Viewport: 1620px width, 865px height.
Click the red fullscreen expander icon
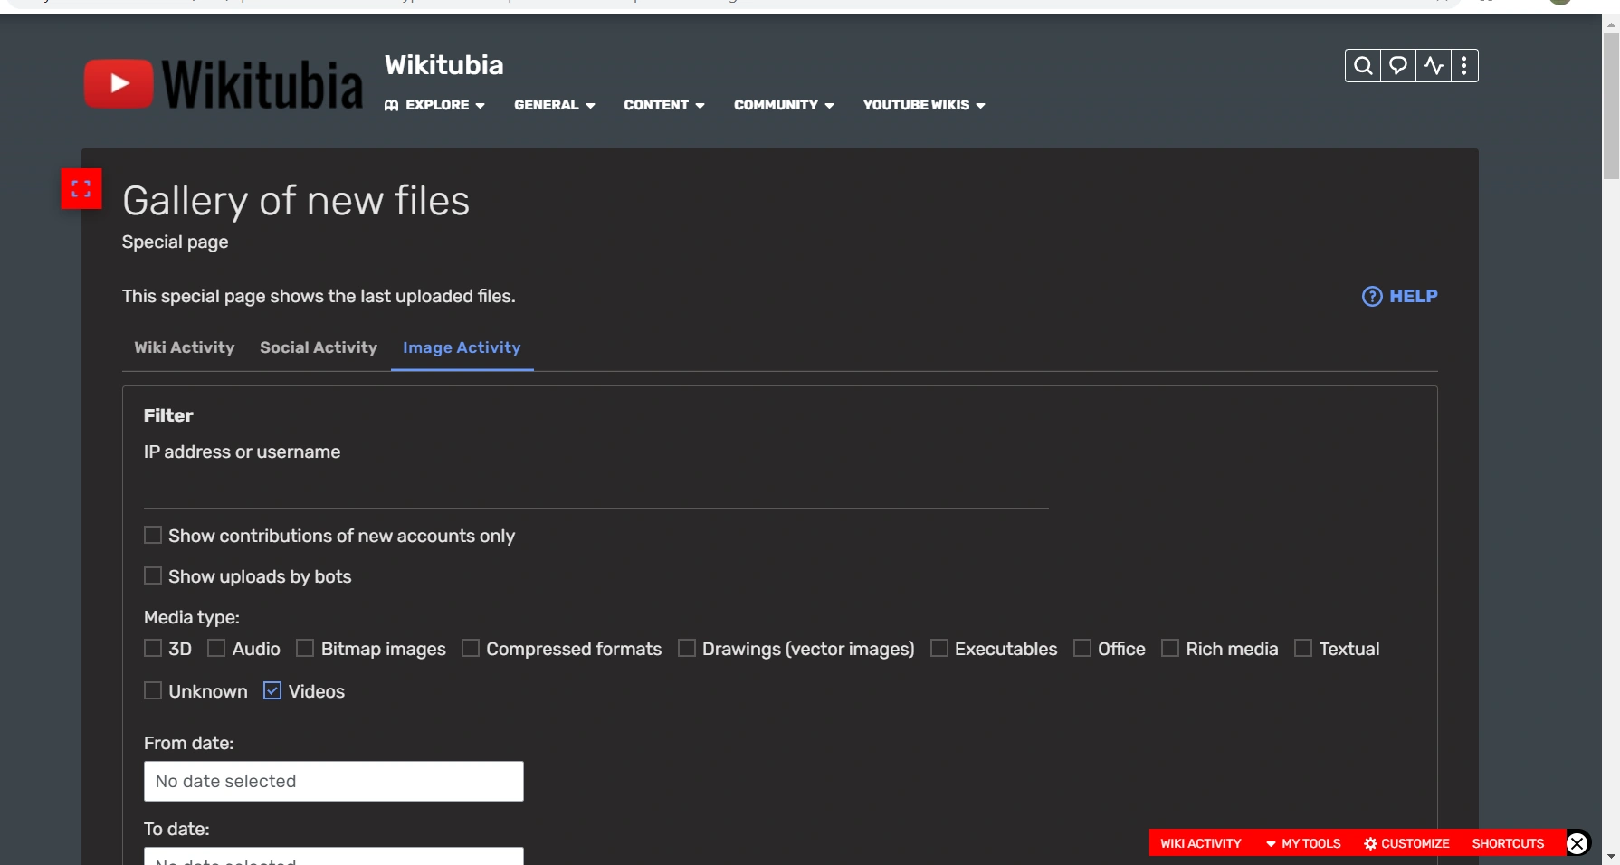coord(81,188)
